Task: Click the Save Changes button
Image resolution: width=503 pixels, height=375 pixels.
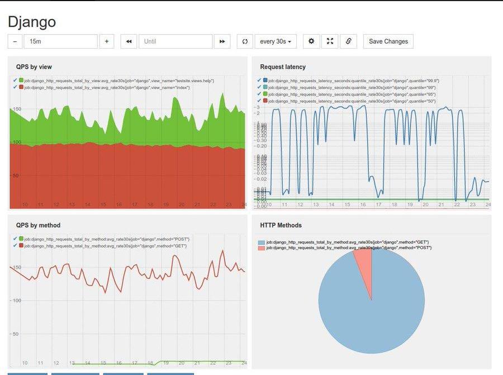Action: [x=388, y=41]
